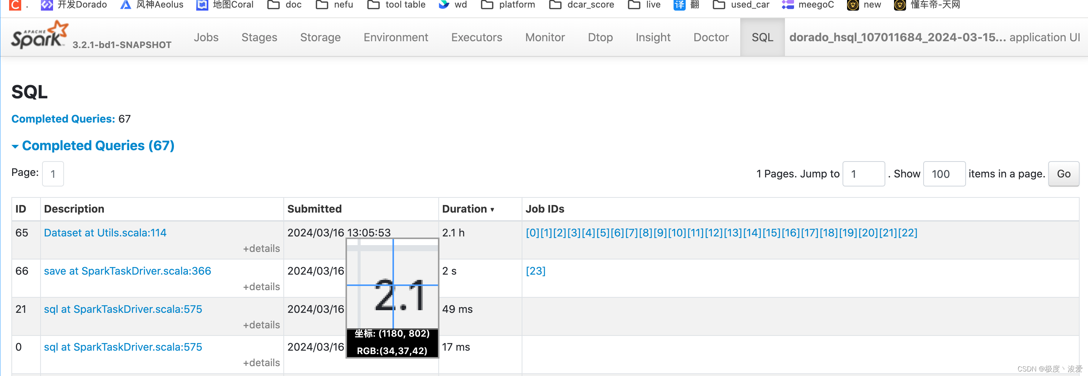Open sql at SparkTaskDriver.scala:575 for query 21

coord(123,309)
